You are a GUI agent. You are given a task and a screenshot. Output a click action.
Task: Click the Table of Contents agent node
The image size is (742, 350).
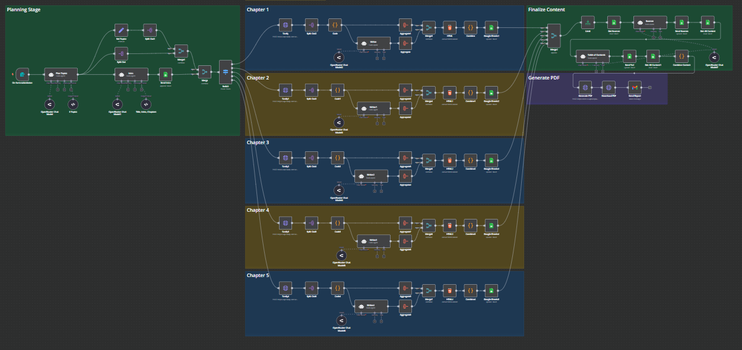click(x=592, y=56)
